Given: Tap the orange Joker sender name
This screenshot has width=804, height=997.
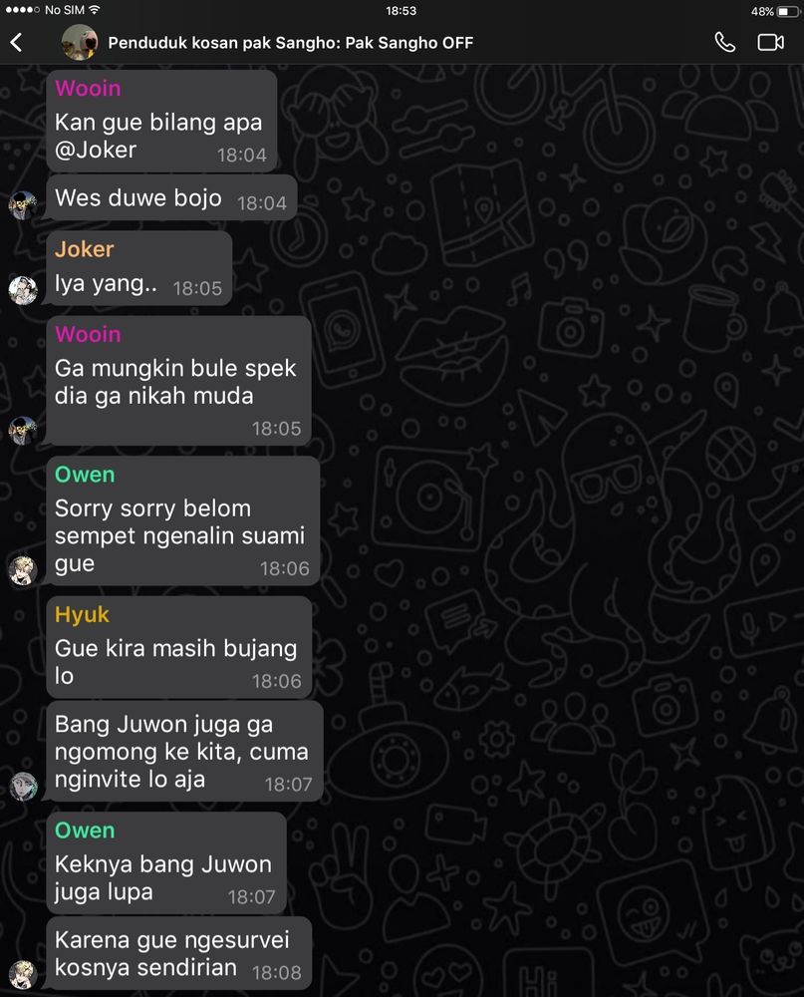Looking at the screenshot, I should [x=84, y=249].
